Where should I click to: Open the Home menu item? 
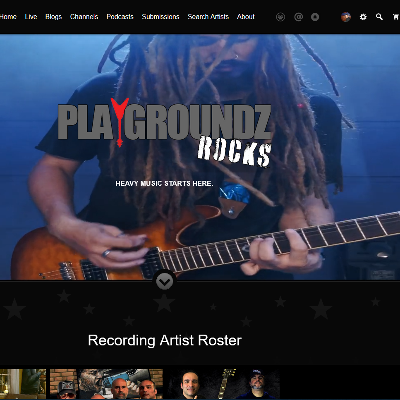(x=8, y=17)
